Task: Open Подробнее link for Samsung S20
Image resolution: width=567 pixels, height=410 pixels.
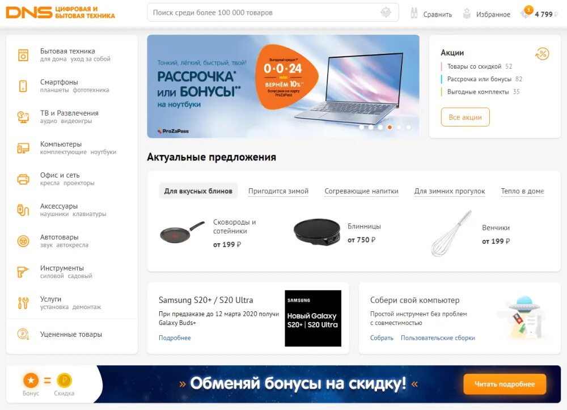Action: pos(175,337)
